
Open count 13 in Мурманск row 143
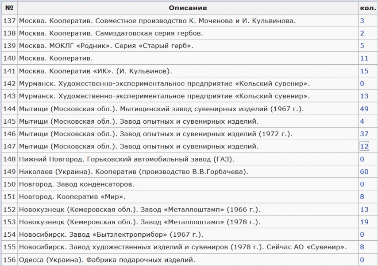pyautogui.click(x=364, y=96)
